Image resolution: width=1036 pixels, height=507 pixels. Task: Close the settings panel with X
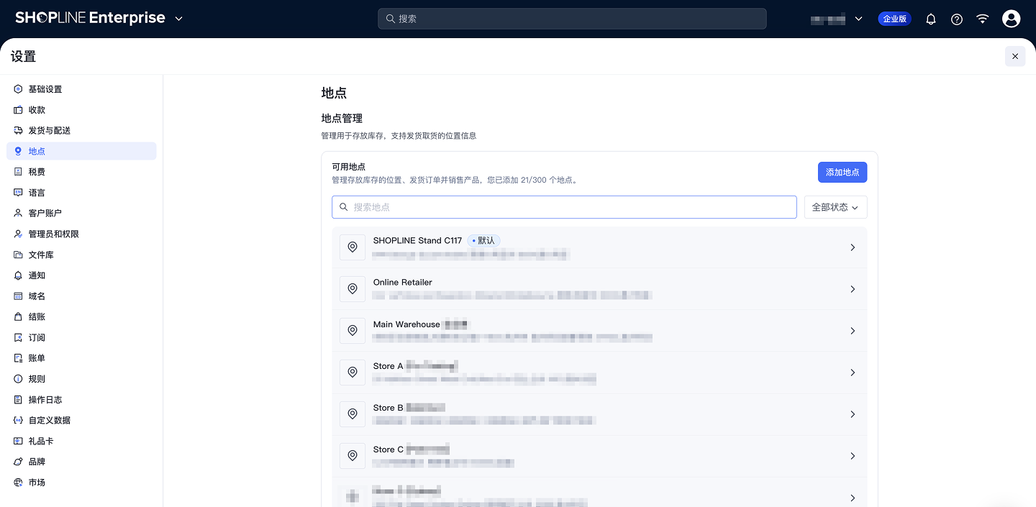coord(1015,56)
